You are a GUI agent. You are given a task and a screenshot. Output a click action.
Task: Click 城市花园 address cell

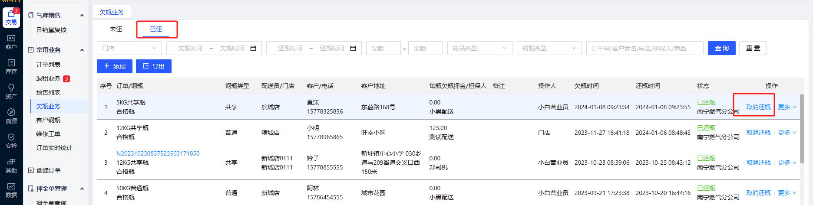click(x=373, y=193)
